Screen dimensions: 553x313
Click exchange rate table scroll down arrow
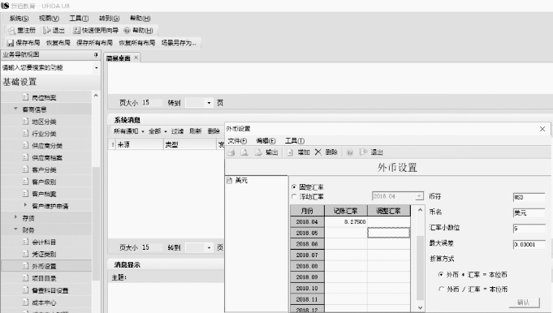tap(420, 307)
